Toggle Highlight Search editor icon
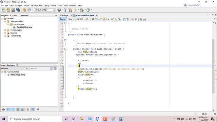 point(104,19)
